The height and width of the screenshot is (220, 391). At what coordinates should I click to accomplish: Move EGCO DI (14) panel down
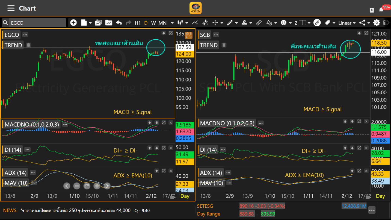[157, 148]
